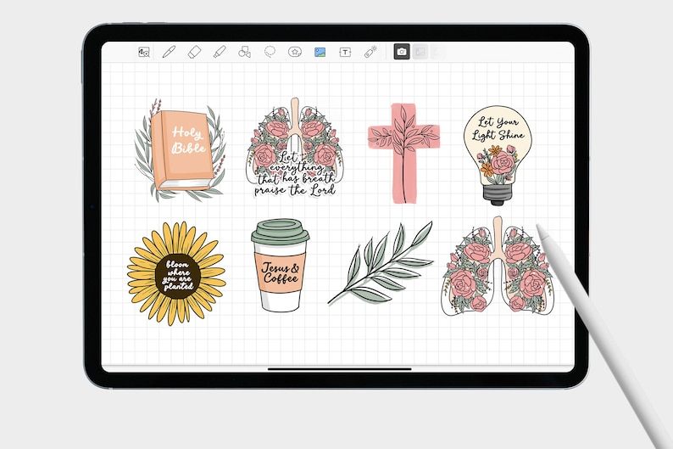
Task: Select the Shapes tool
Action: point(245,52)
